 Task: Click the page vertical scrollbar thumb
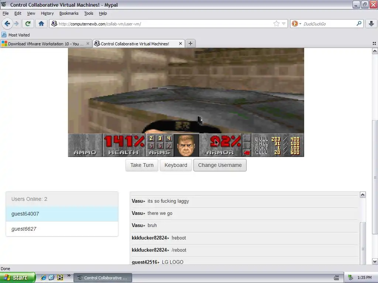(375, 177)
